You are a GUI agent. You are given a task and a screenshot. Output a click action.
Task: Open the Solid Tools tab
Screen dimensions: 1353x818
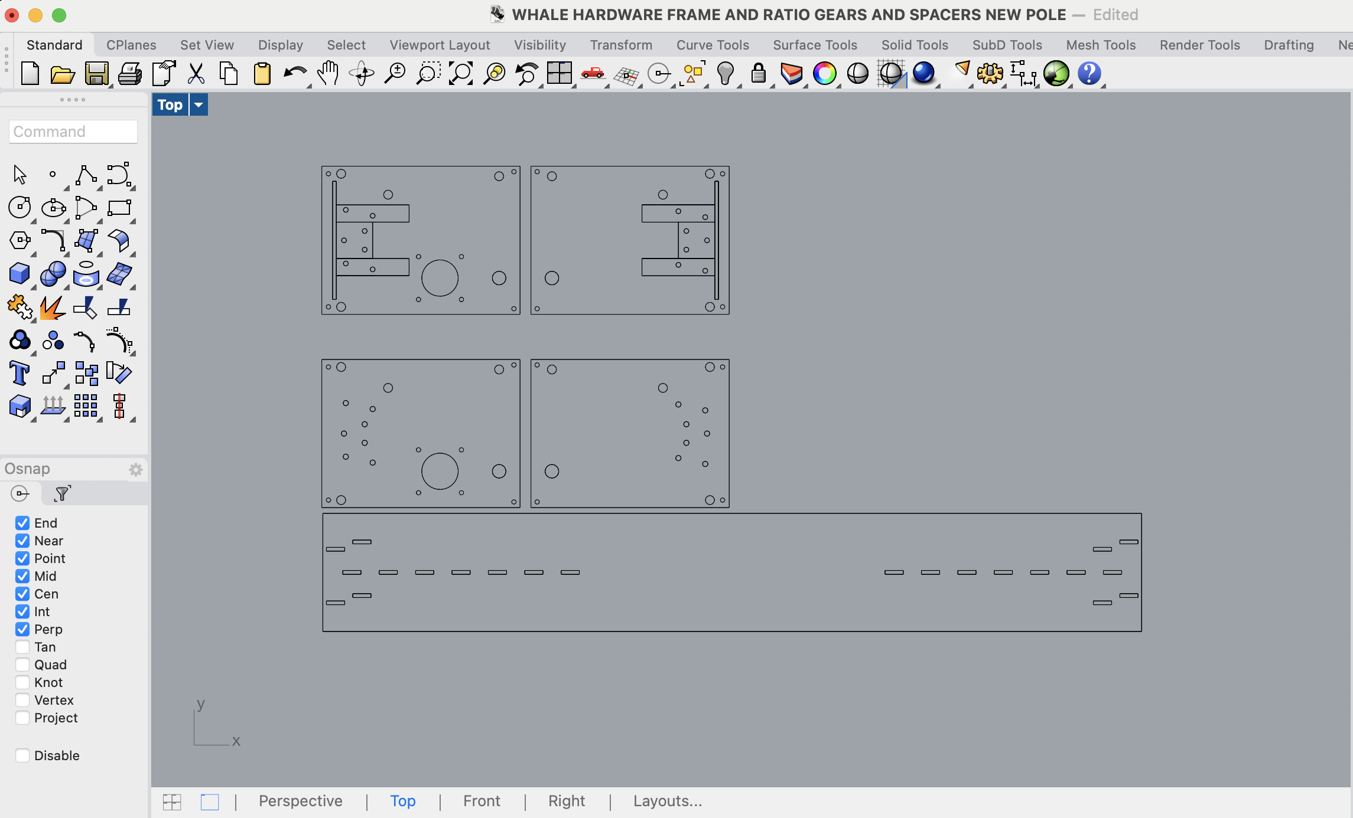click(915, 45)
